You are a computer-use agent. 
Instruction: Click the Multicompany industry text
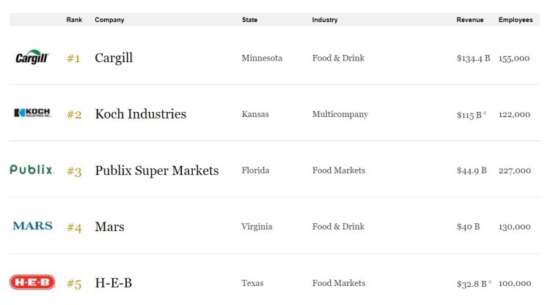340,114
